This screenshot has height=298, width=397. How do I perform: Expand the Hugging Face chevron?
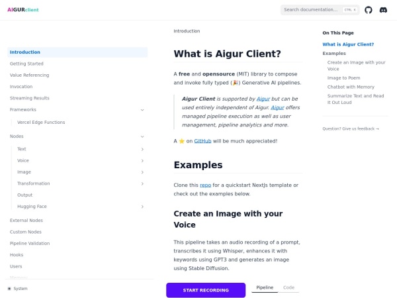point(142,207)
